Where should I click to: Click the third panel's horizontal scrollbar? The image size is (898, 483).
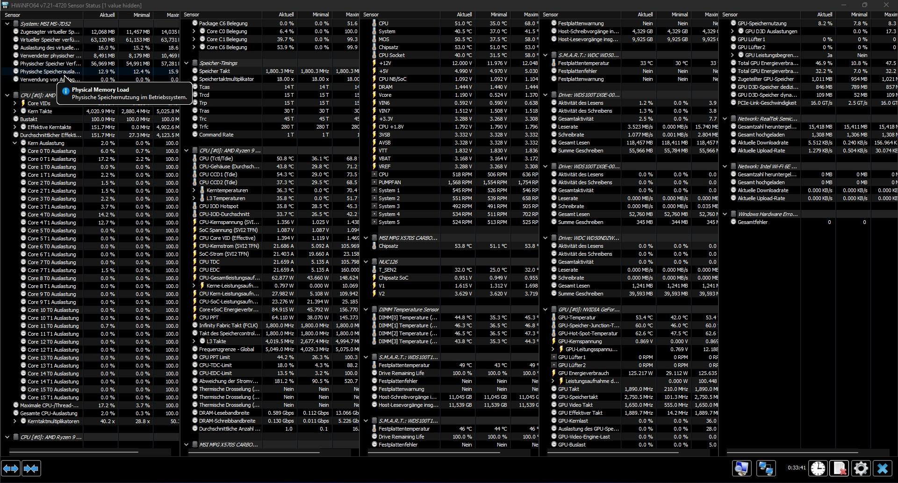[434, 452]
